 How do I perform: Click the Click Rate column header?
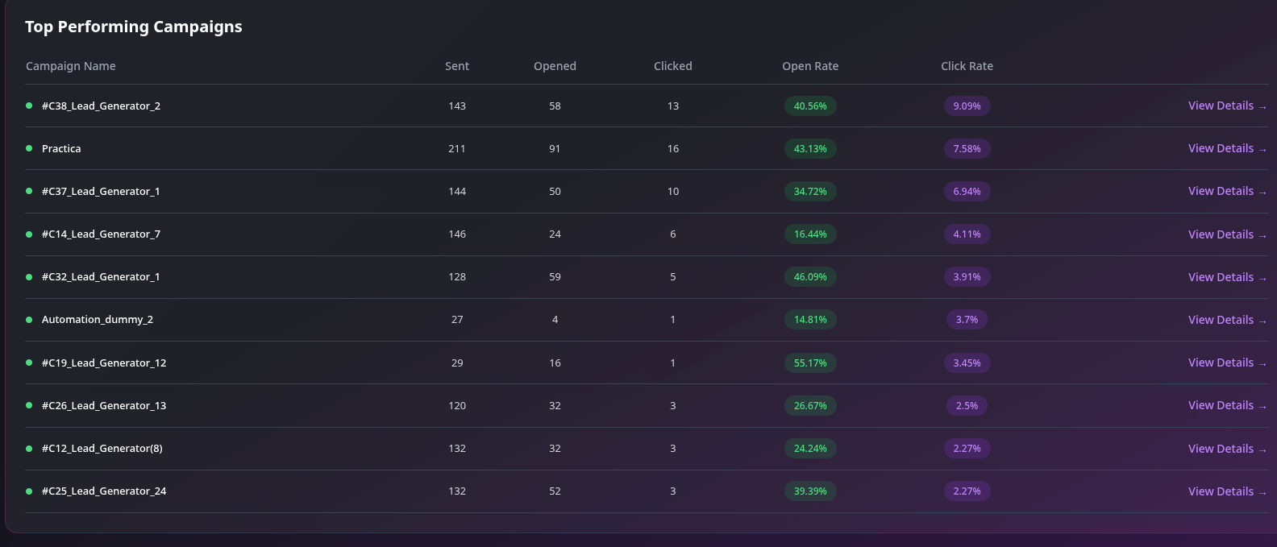coord(967,66)
